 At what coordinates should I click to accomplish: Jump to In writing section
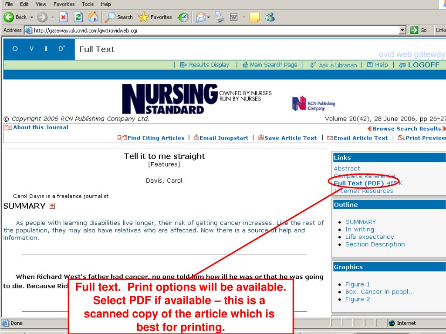[x=359, y=229]
